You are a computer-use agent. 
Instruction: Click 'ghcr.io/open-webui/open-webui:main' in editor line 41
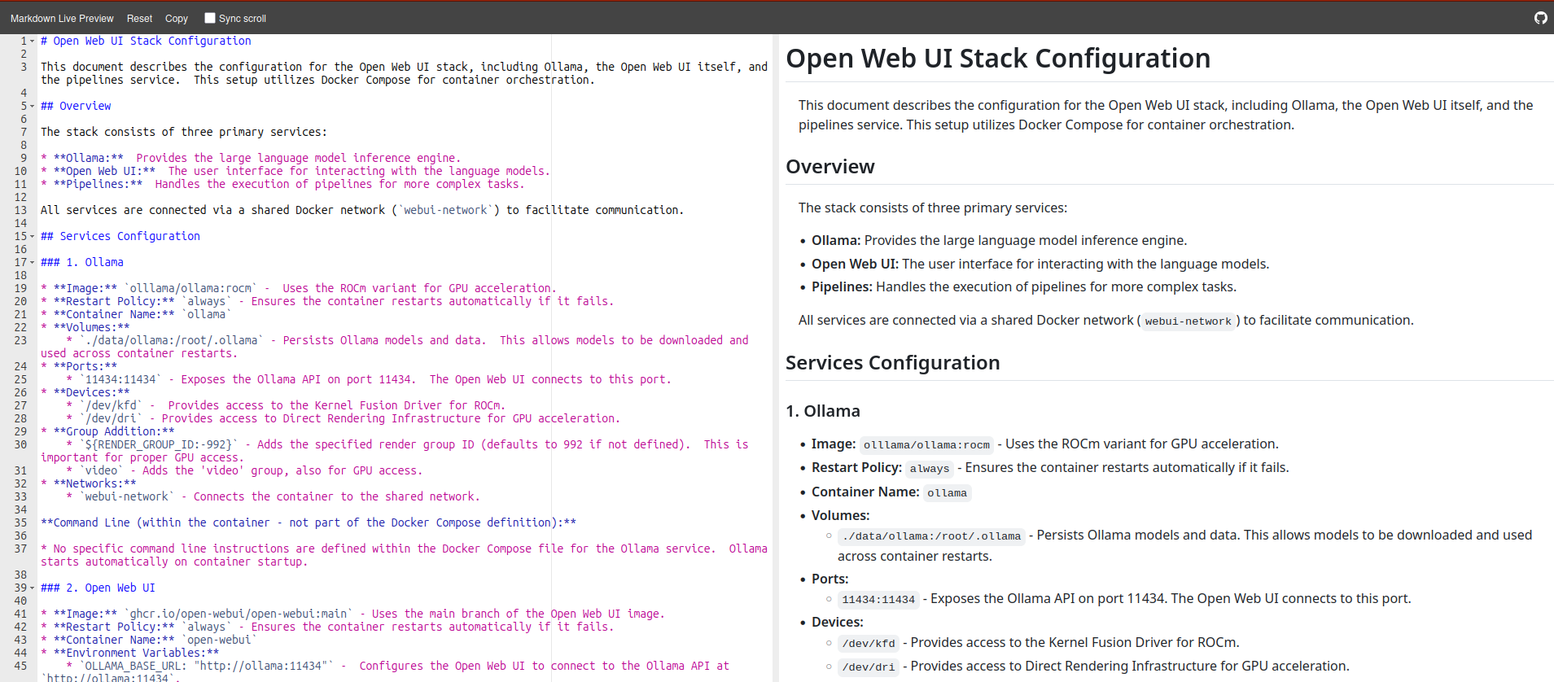(x=239, y=614)
